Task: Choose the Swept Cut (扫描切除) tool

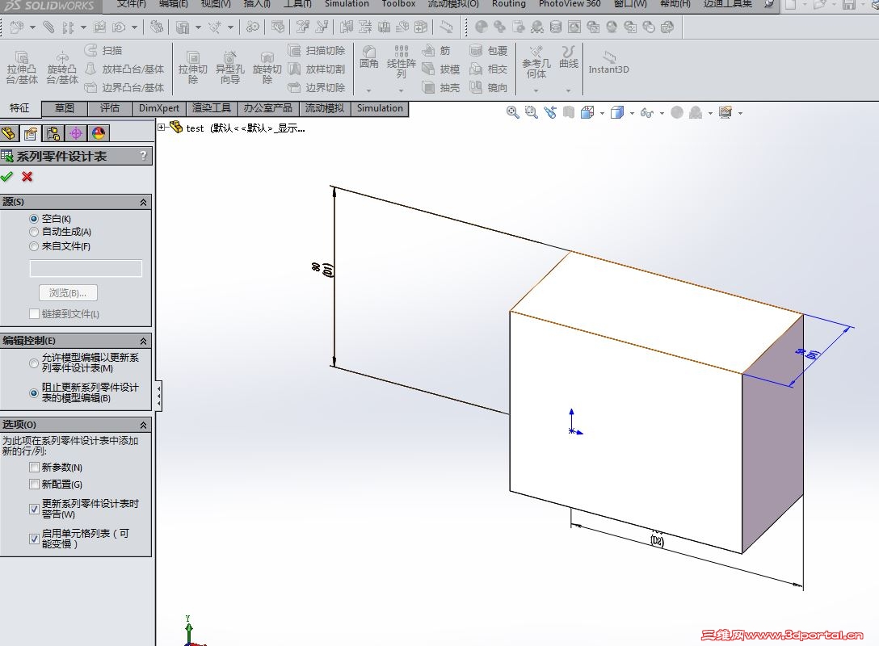Action: [317, 50]
